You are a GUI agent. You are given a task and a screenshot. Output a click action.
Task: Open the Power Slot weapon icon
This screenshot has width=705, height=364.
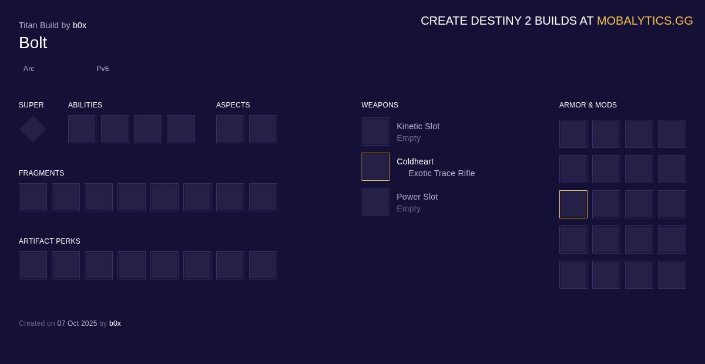coord(375,202)
